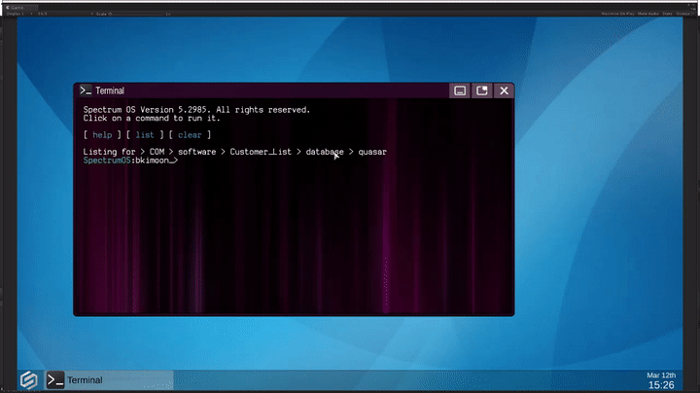The image size is (700, 393).
Task: Minimize the Terminal window
Action: coord(460,90)
